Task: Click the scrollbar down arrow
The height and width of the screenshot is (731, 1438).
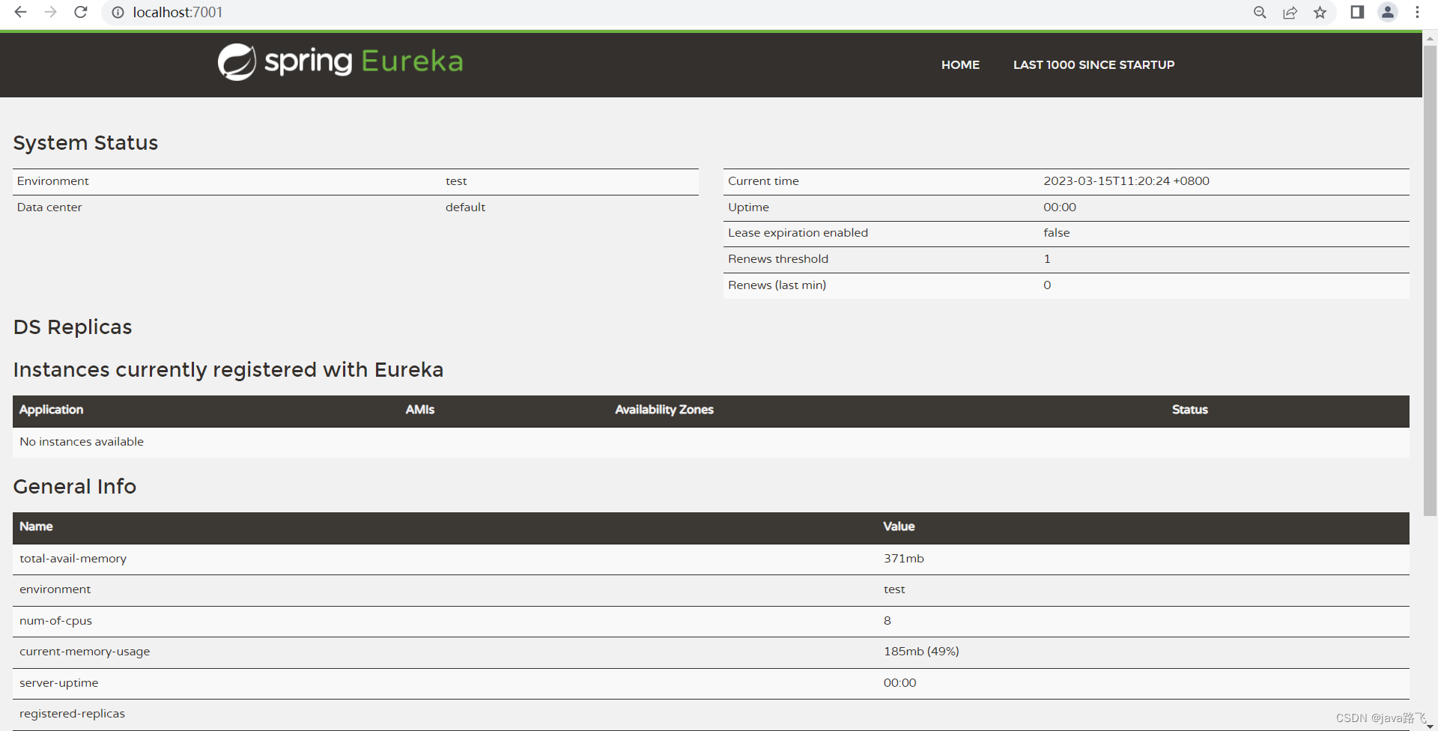Action: pos(1430,726)
